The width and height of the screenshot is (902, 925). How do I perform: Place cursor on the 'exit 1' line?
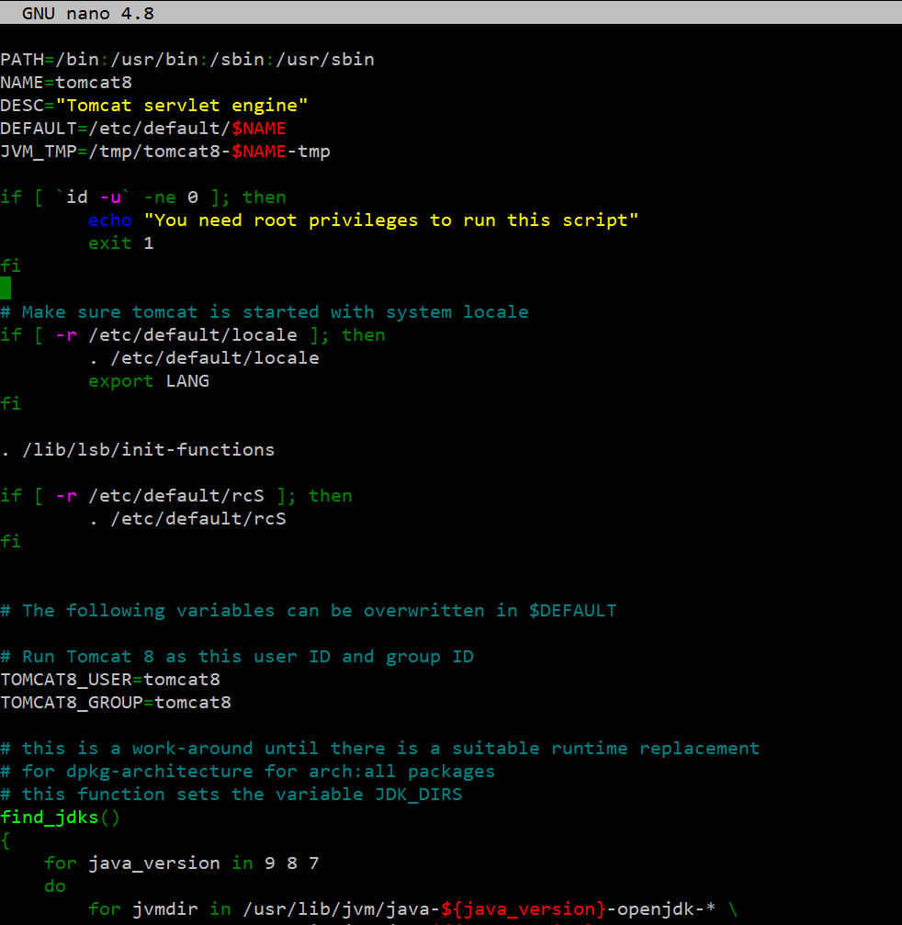pos(121,243)
